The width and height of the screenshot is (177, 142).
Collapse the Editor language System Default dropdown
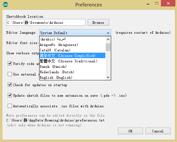[x=75, y=33]
